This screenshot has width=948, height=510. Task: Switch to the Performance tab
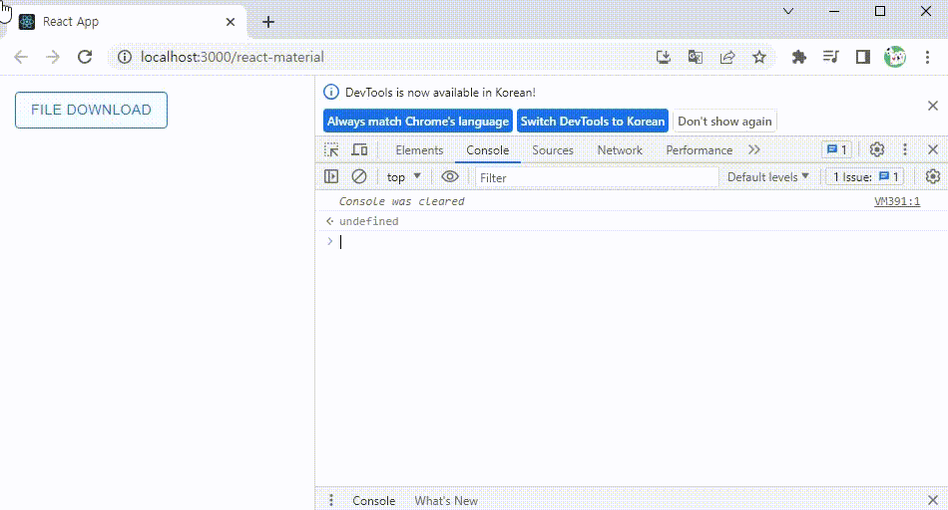(699, 150)
